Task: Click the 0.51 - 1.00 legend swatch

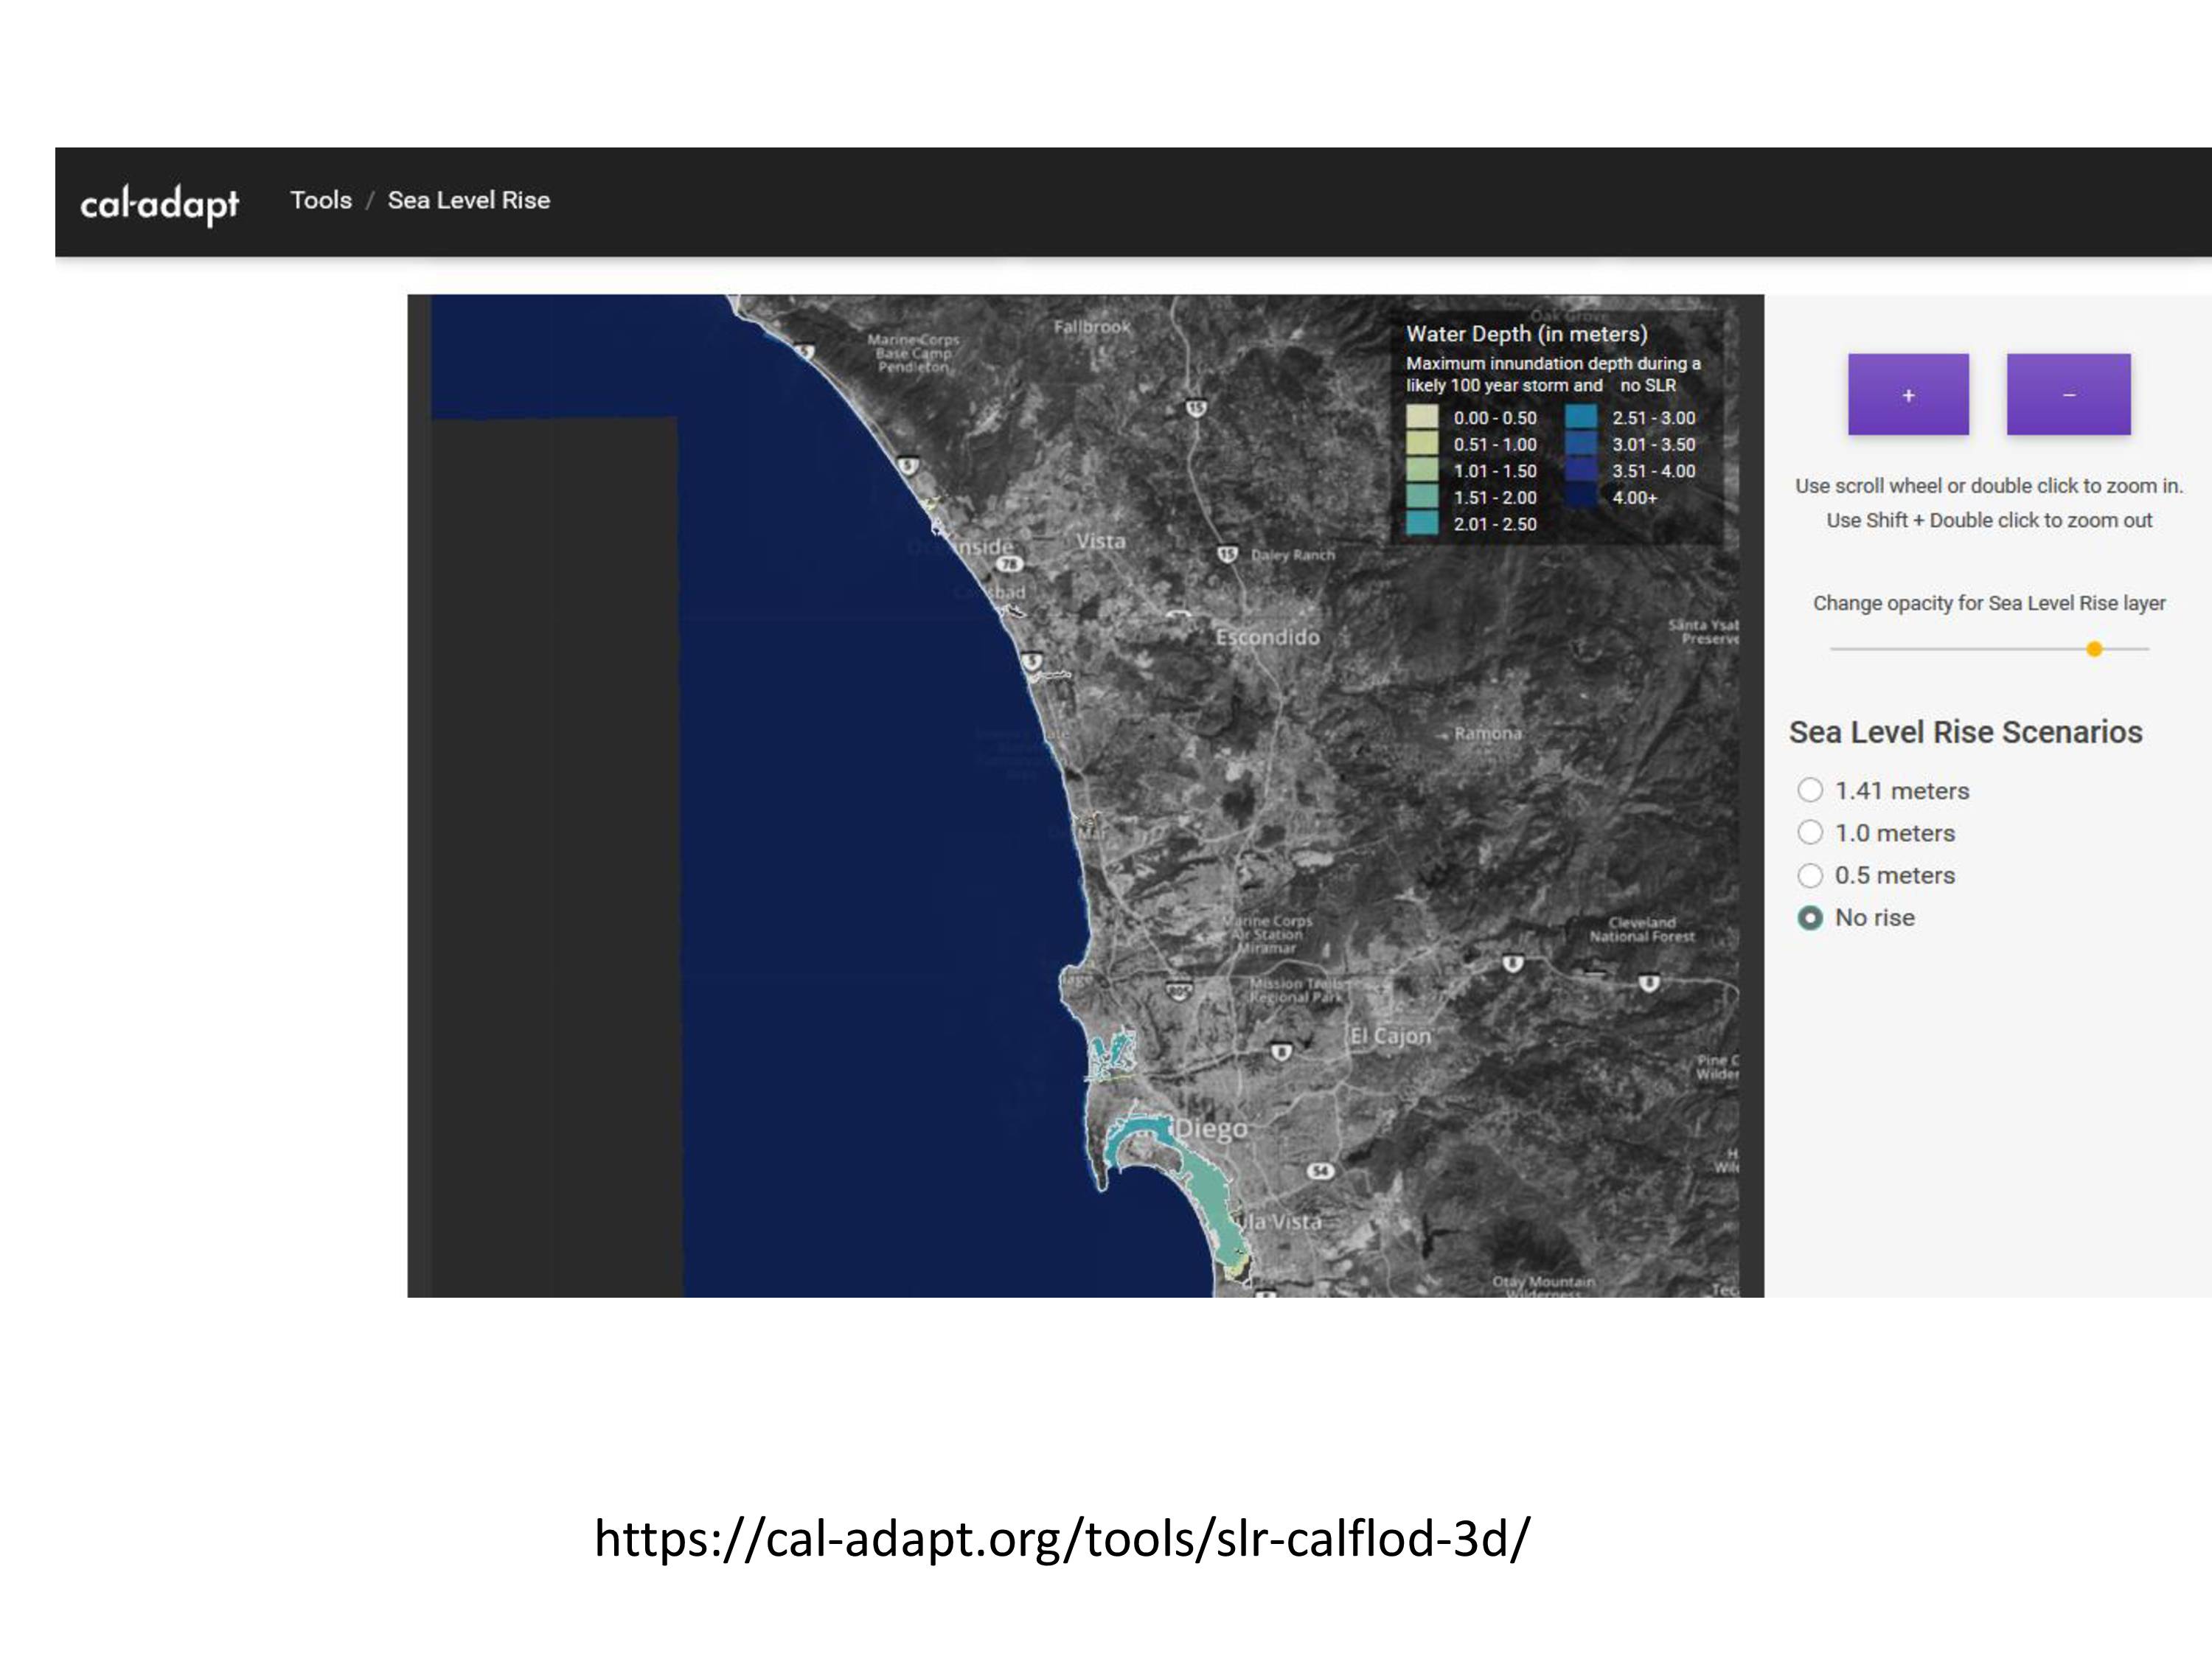Action: pos(1422,443)
